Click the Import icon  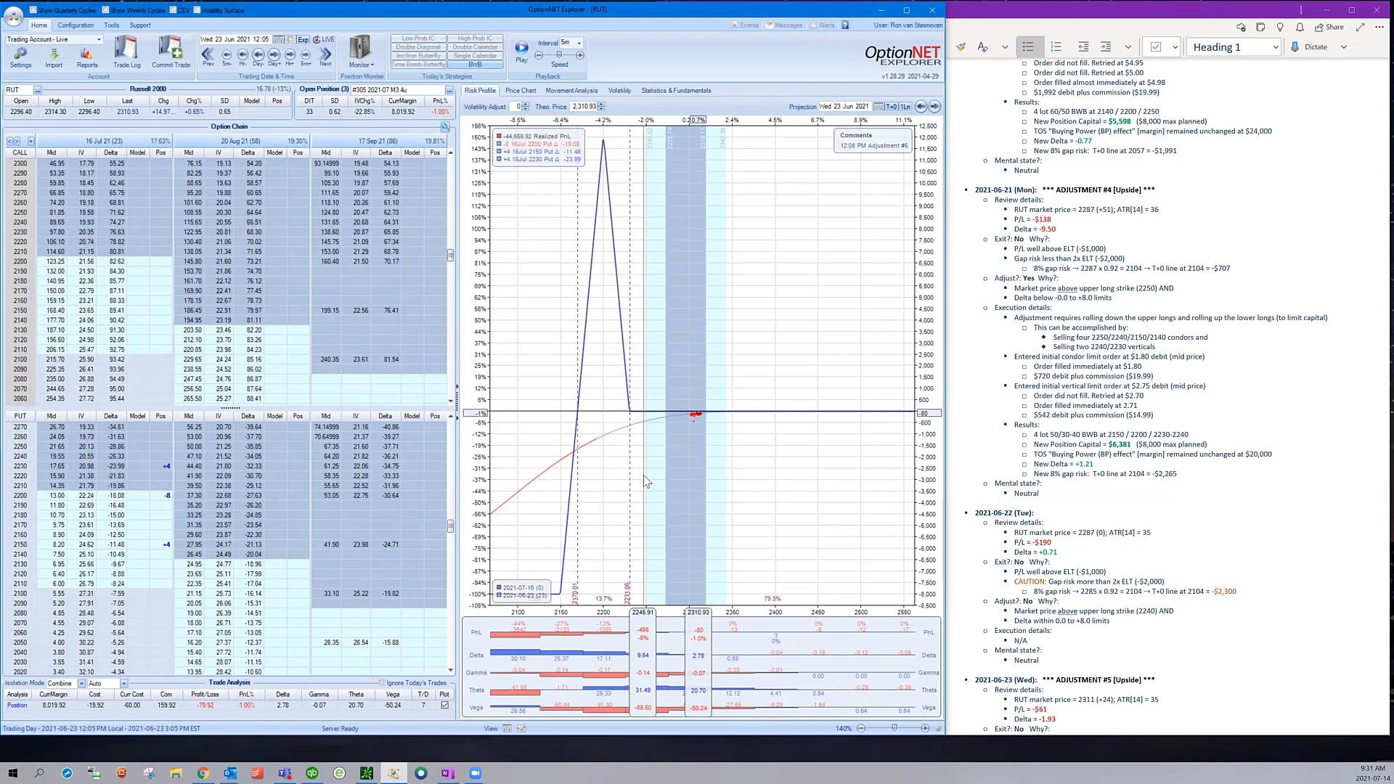tap(54, 57)
